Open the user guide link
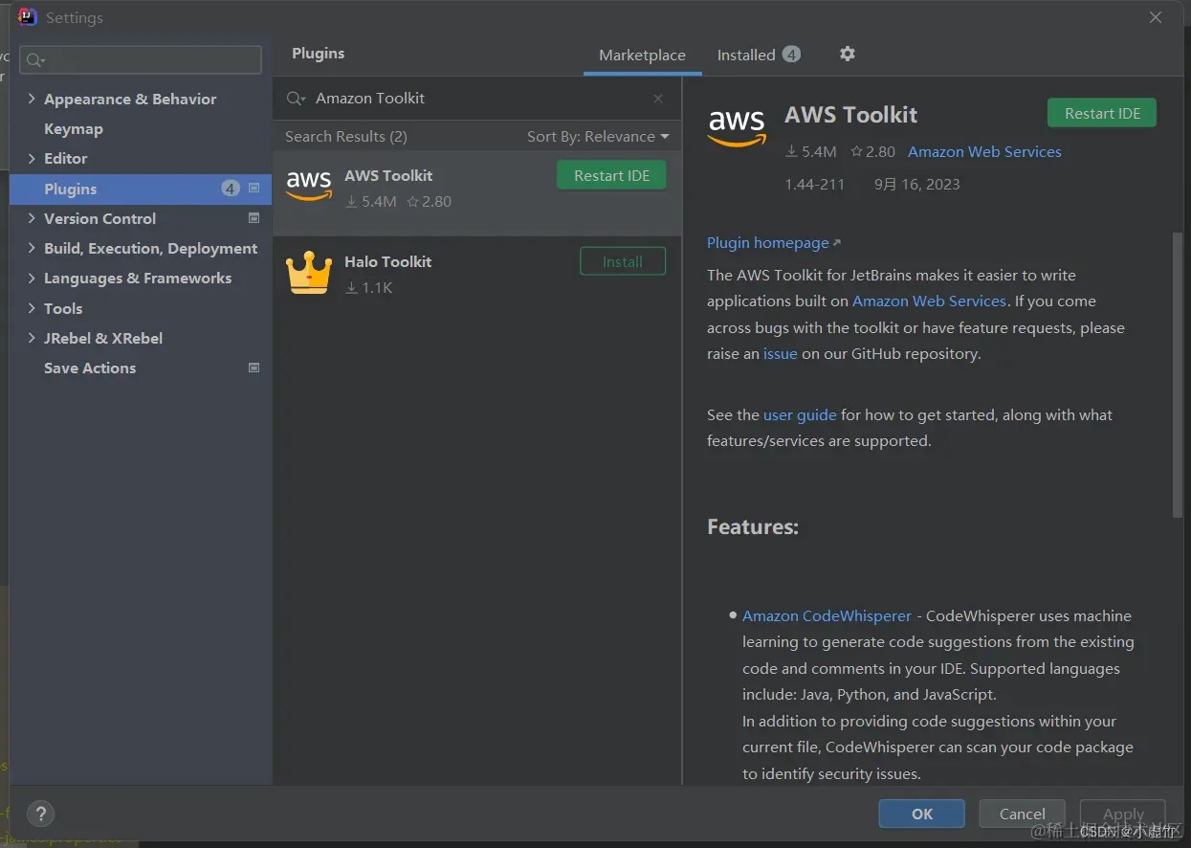The height and width of the screenshot is (848, 1191). [x=800, y=414]
